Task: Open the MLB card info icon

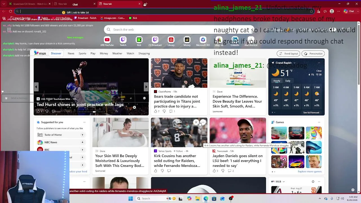Action: pyautogui.click(x=313, y=182)
